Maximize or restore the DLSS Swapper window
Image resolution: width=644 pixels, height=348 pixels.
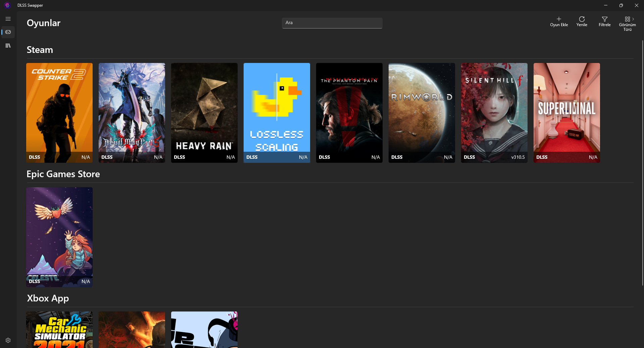(x=621, y=5)
